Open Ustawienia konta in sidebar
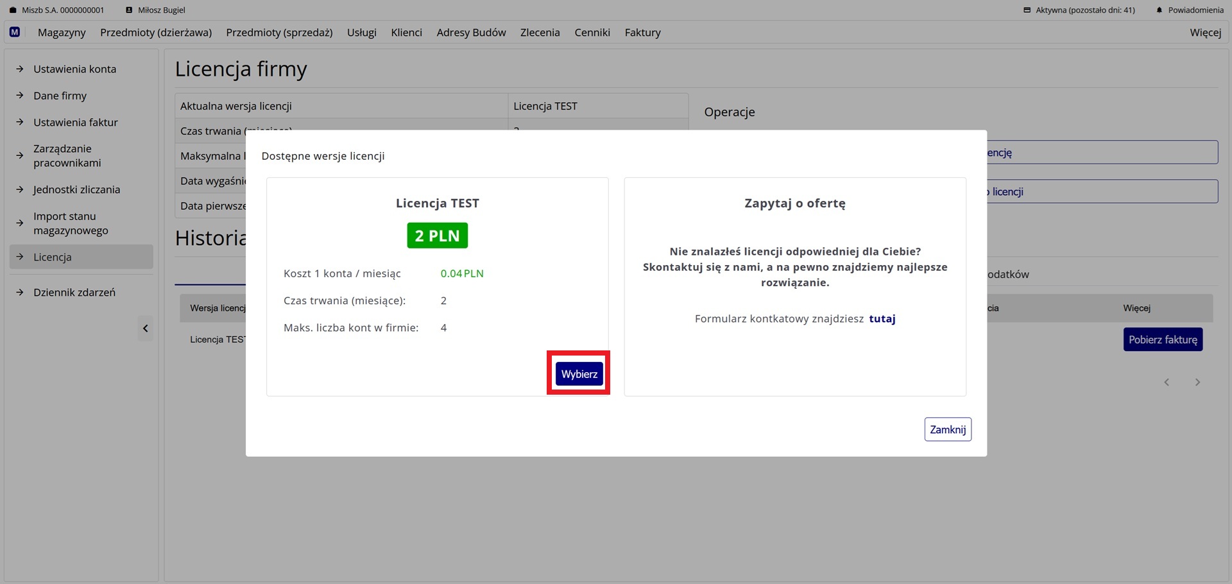This screenshot has height=584, width=1232. coord(74,69)
